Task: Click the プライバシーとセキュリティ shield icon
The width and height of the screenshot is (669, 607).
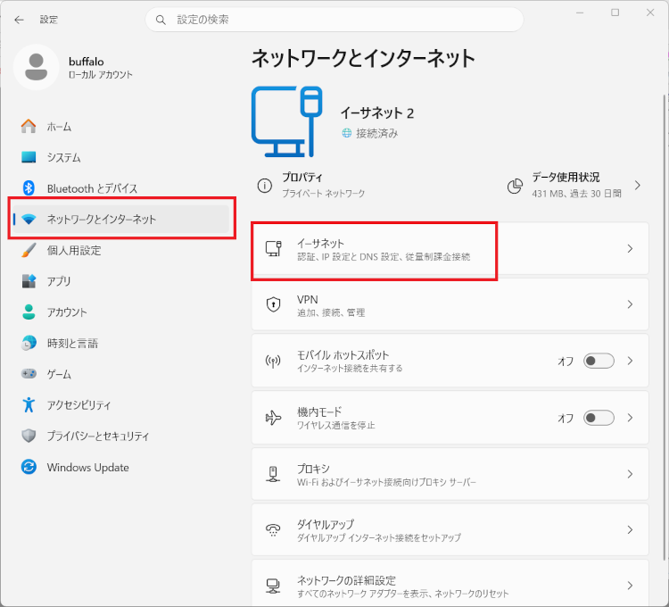Action: [x=29, y=436]
